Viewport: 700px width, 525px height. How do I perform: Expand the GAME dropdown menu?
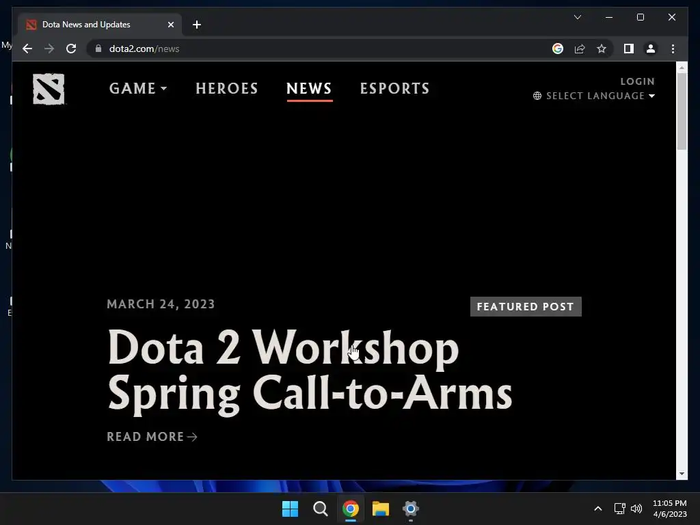tap(137, 88)
